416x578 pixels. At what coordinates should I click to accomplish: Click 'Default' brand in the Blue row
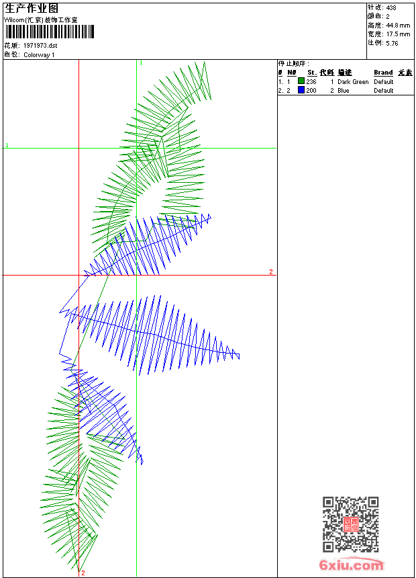[384, 91]
